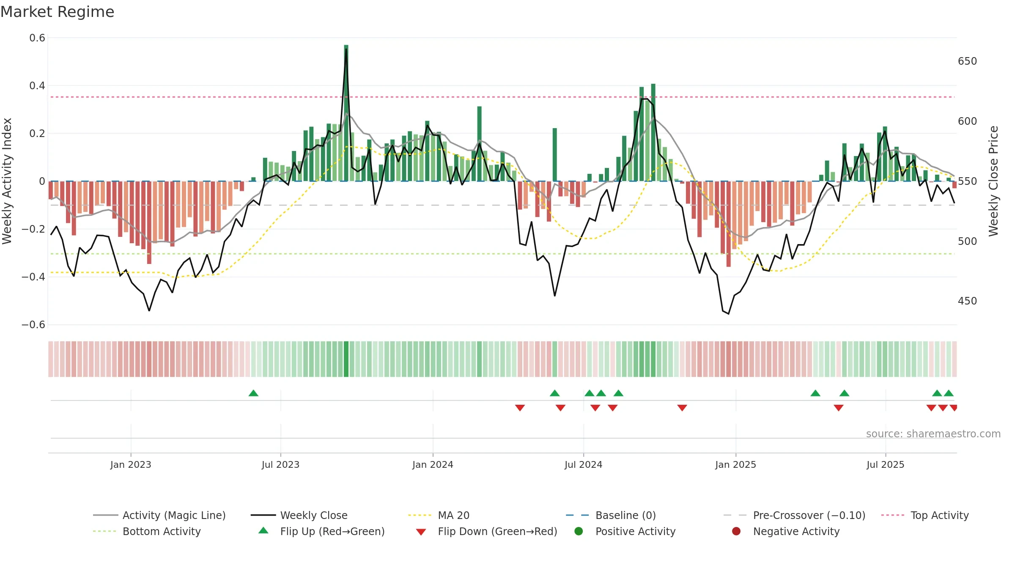Click the red Flip Down triangle icon in legend
Image resolution: width=1015 pixels, height=571 pixels.
pyautogui.click(x=421, y=532)
